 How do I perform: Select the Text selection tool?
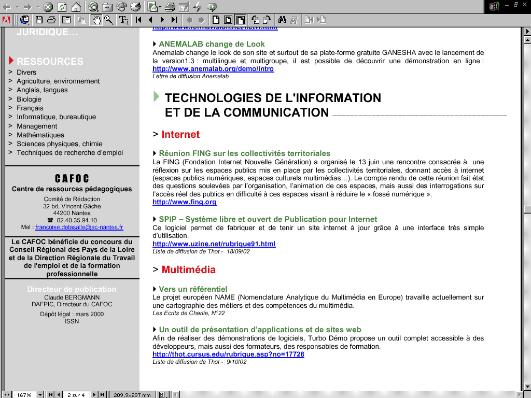coord(123,20)
